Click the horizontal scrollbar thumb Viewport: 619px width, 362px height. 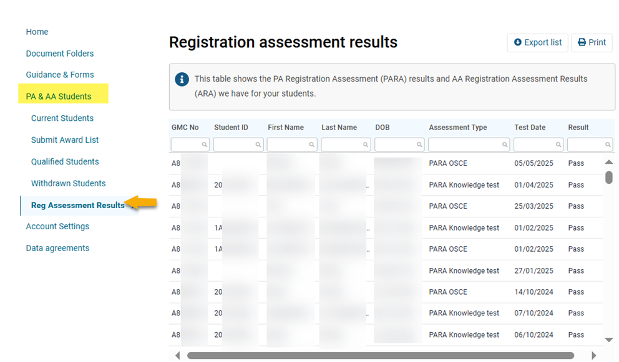(381, 355)
